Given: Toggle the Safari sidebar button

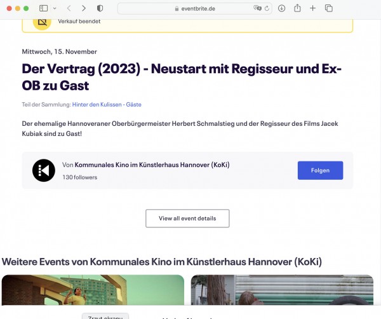Looking at the screenshot, I should [43, 8].
